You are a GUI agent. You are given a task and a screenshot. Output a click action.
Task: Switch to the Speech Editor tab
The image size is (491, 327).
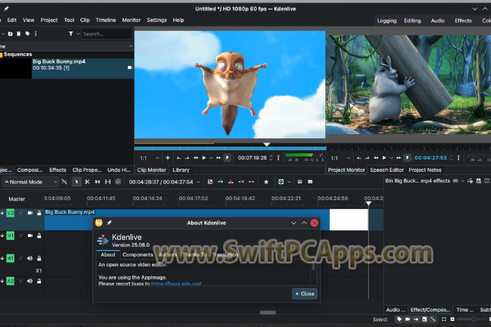pos(387,170)
